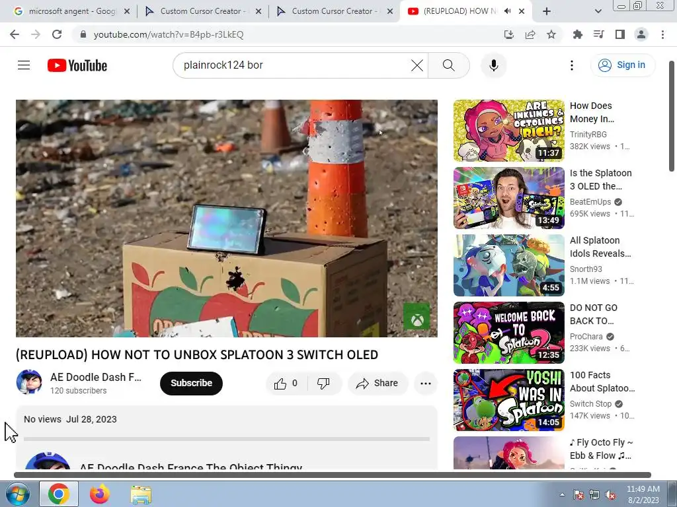The height and width of the screenshot is (507, 677).
Task: Click the taskbar clock 11:49 AM
Action: (643, 494)
